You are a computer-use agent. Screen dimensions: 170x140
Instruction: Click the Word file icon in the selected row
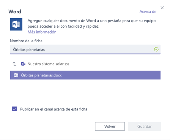coord(16,75)
